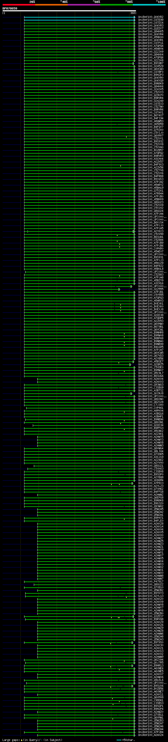Click label UniRef100_Q29U70
Image resolution: width=168 pixels, height=742 pixels.
(x=151, y=95)
